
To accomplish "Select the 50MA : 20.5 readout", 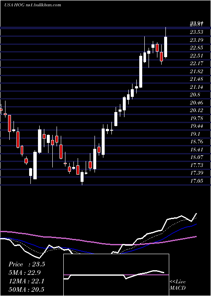I will (x=26, y=289).
